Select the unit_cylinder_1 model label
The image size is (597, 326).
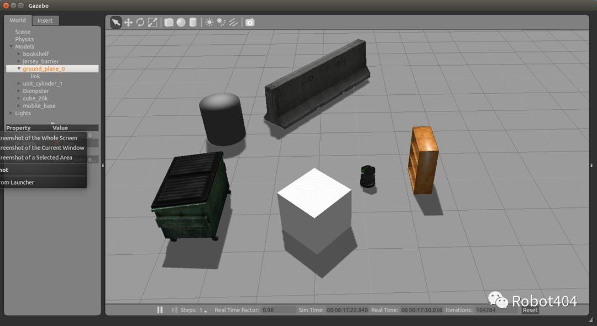click(42, 84)
